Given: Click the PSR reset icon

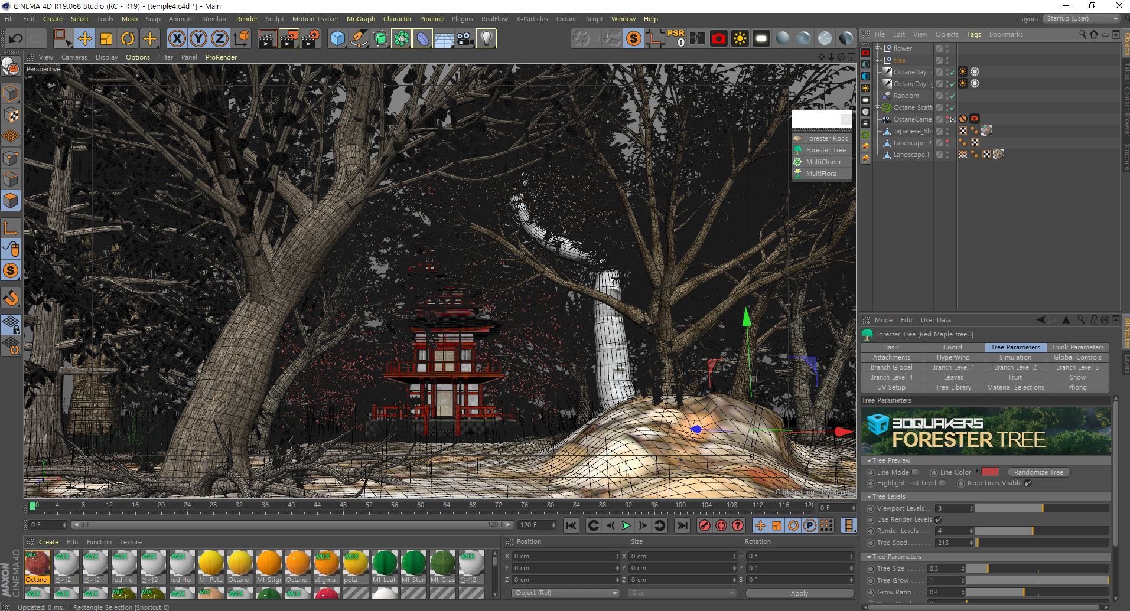Looking at the screenshot, I should coord(676,38).
